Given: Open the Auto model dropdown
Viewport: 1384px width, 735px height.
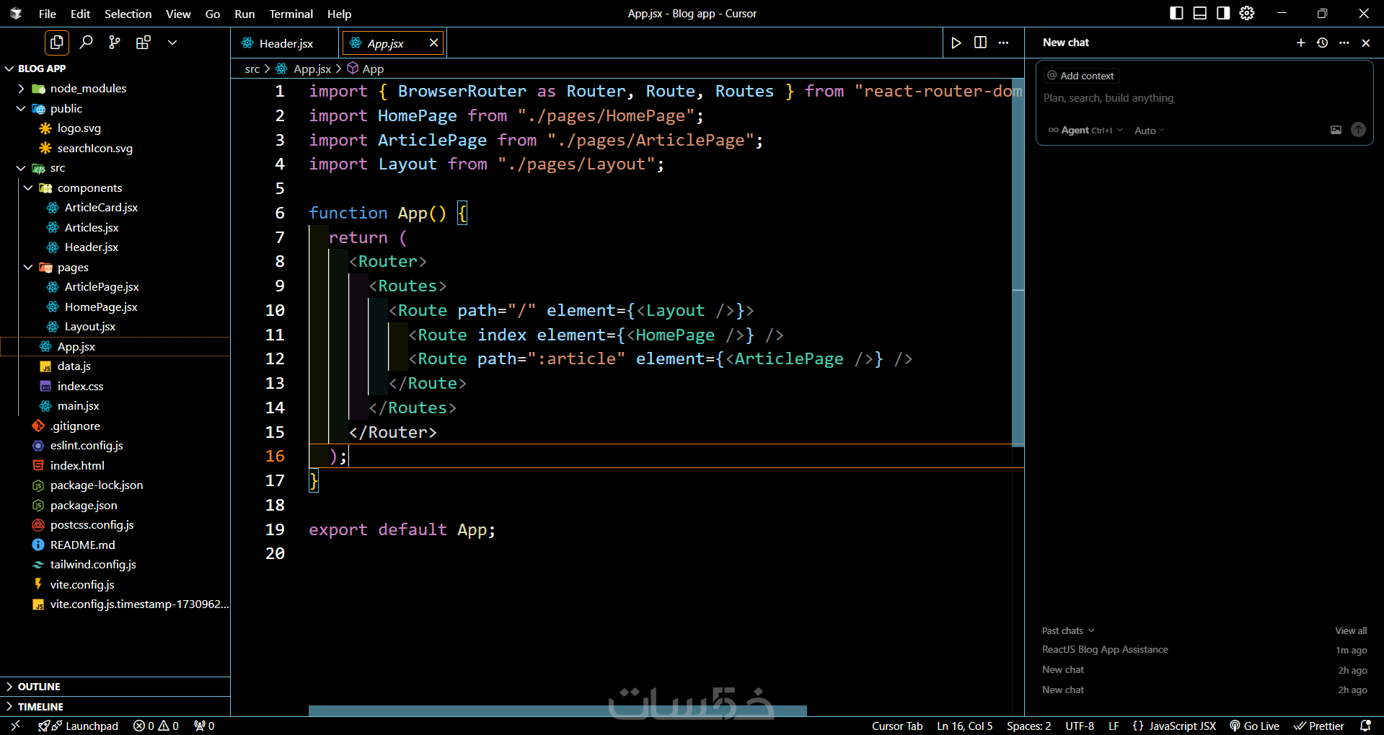Looking at the screenshot, I should [1150, 131].
